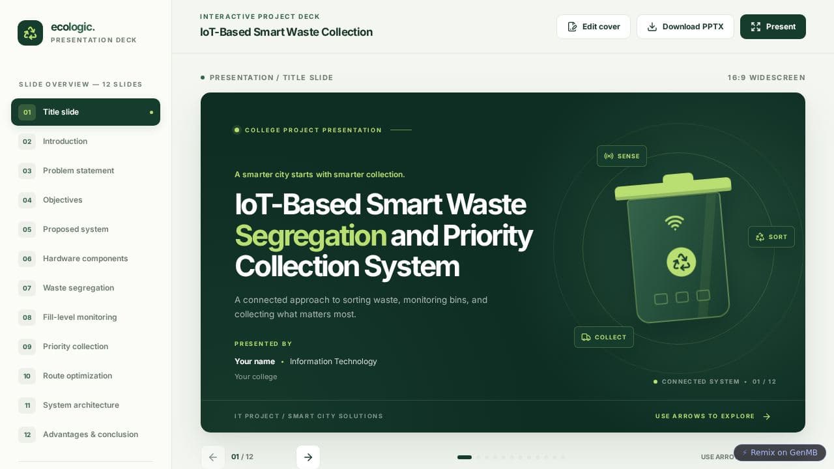Click the previous slide arrow button
Screen dimensions: 834x469
click(x=213, y=457)
